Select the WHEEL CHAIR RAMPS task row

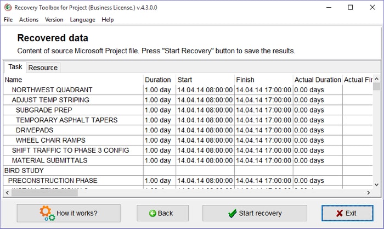click(188, 140)
